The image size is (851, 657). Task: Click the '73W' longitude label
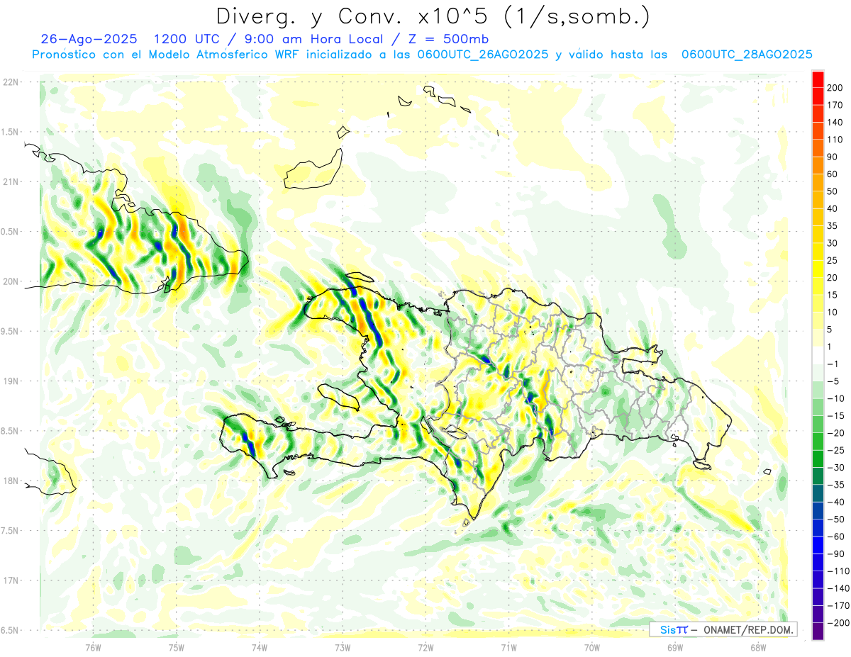coord(343,647)
